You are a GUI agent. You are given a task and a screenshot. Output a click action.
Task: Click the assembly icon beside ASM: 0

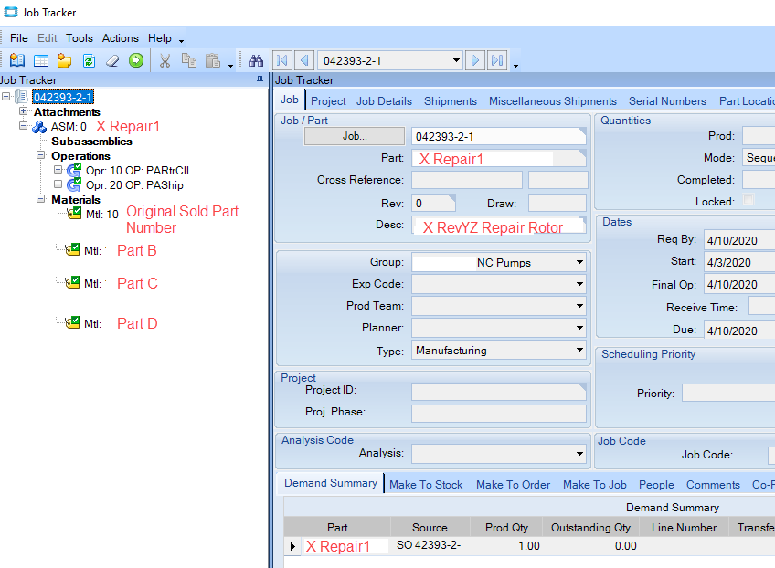tap(39, 127)
